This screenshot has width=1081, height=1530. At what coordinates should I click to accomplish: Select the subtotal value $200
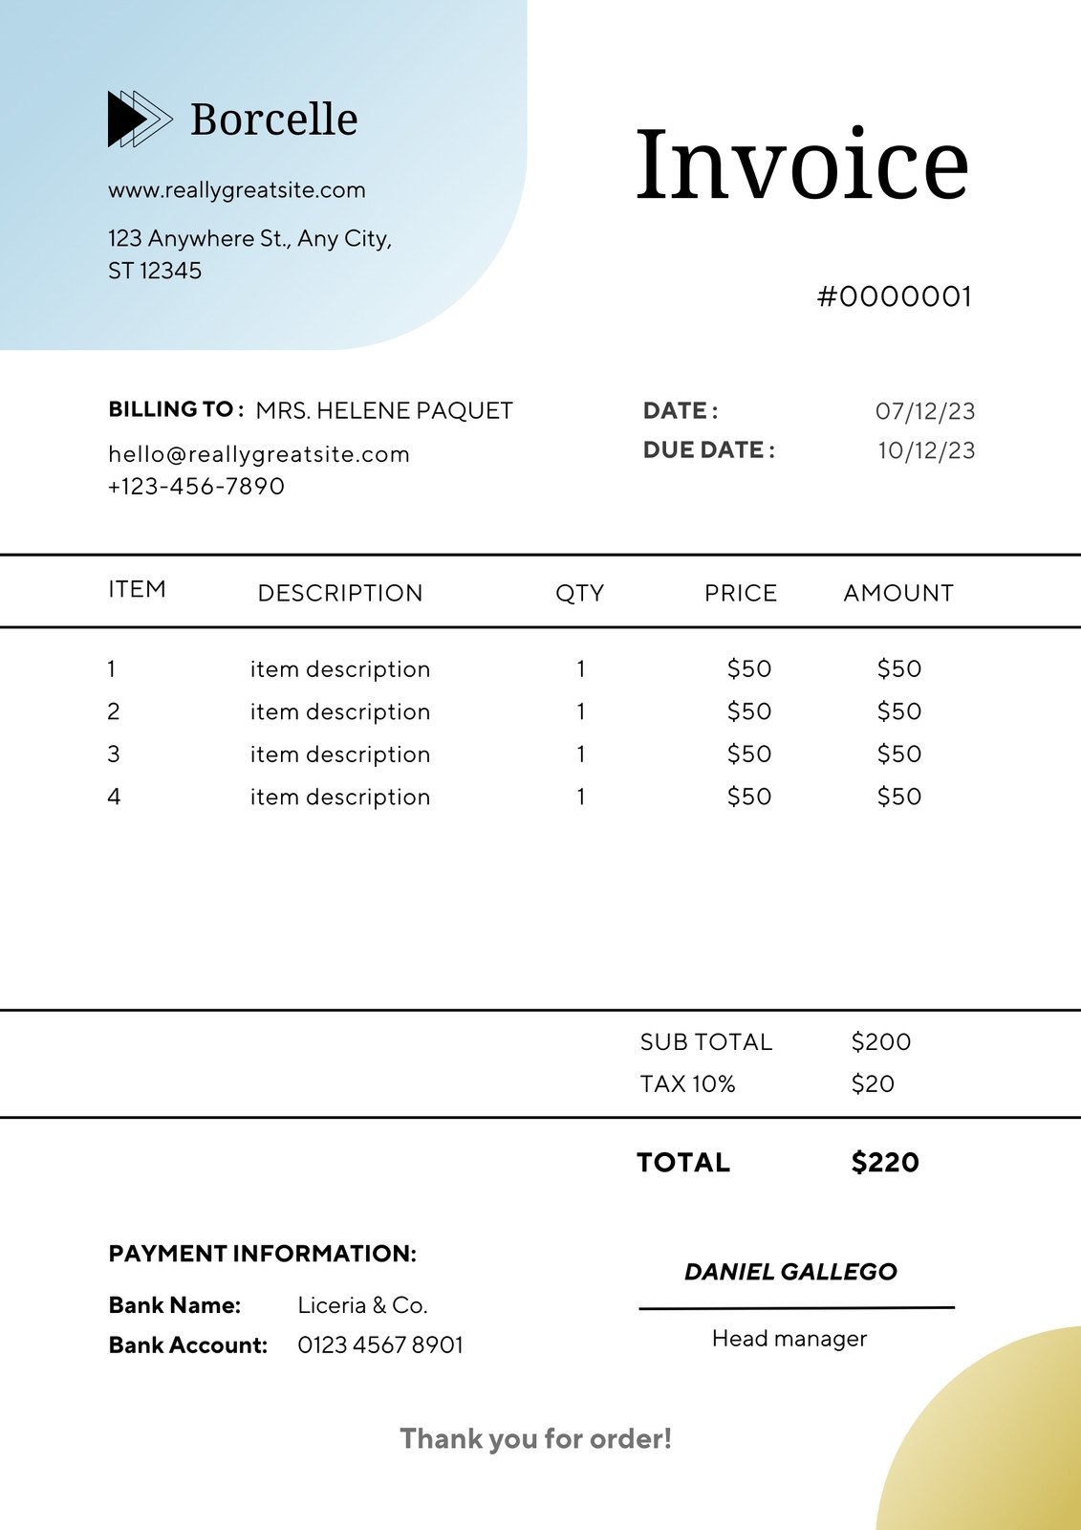[881, 1041]
